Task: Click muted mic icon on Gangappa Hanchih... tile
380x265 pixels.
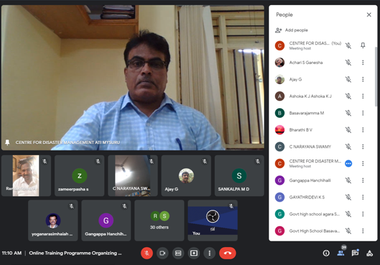Action: coord(124,206)
